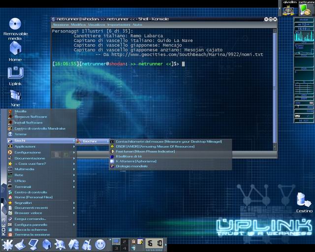
Task: Switch to virtual desktop 3 in the pager
Action: 116,248
